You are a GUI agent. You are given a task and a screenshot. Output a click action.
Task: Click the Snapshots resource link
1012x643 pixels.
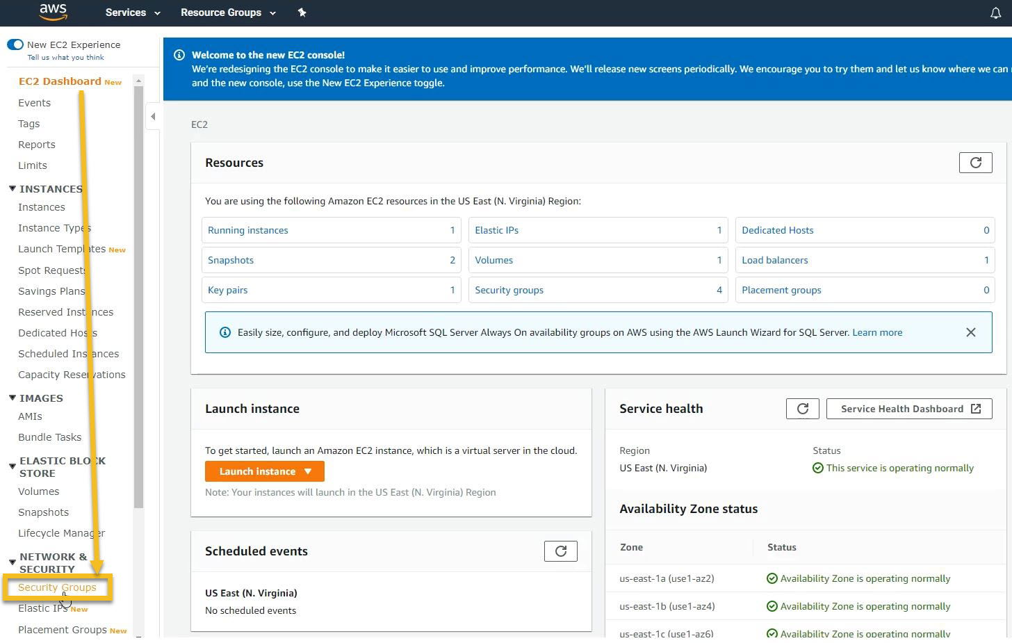231,260
